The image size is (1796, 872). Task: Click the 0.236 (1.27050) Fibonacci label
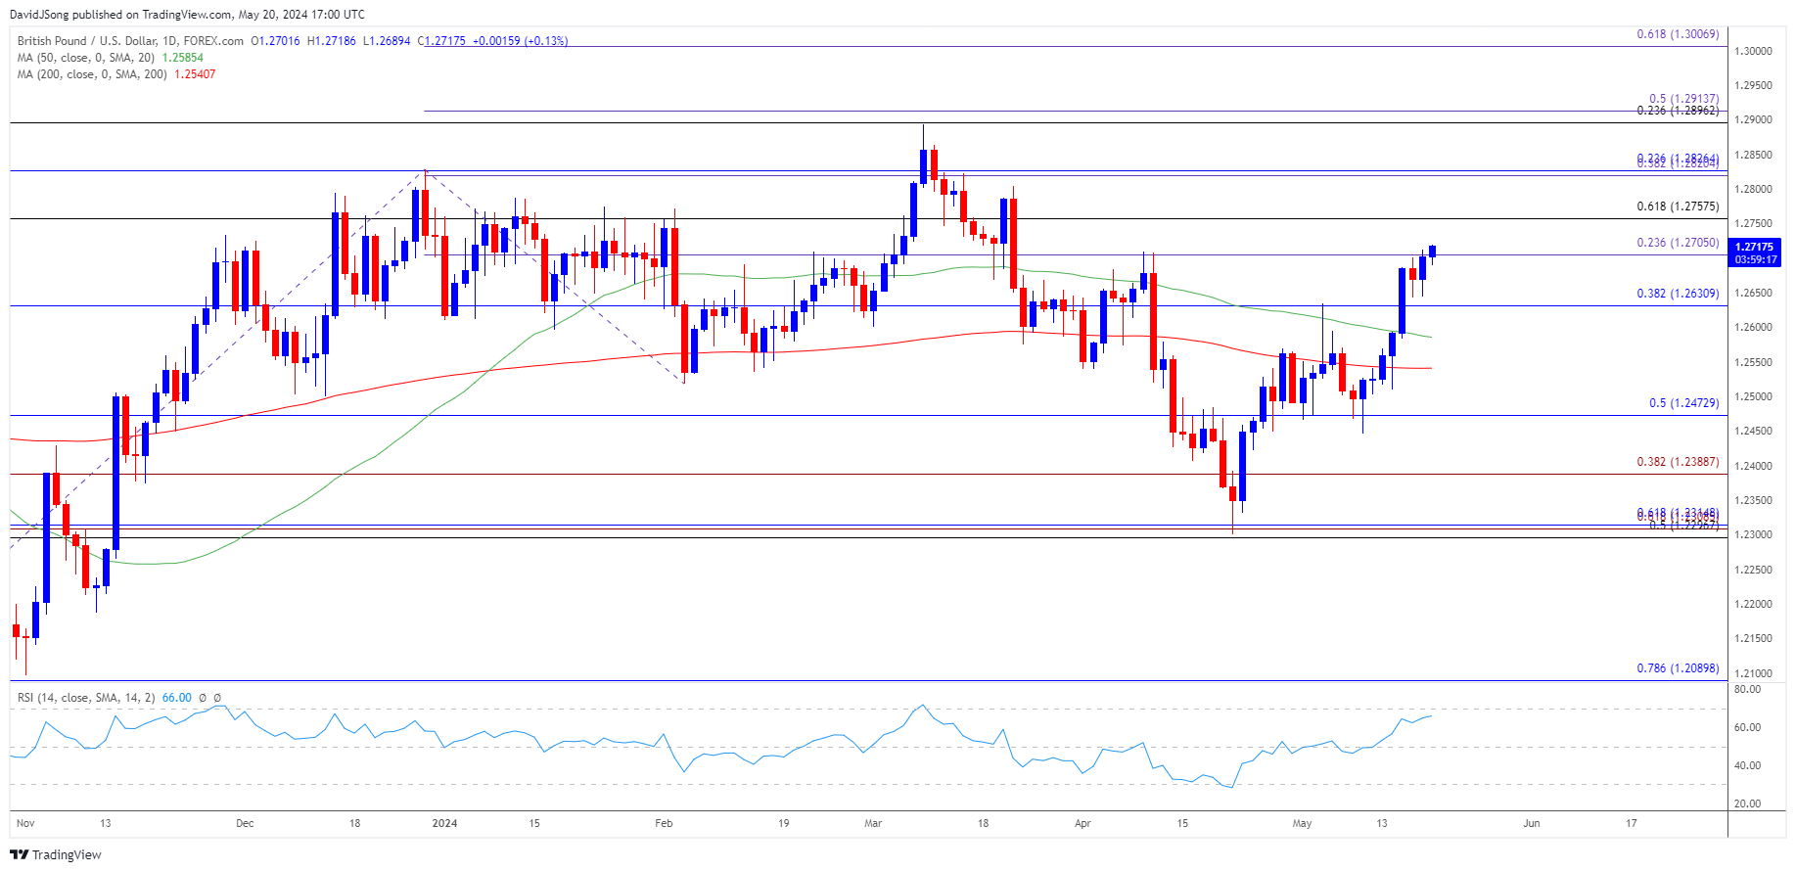1678,243
